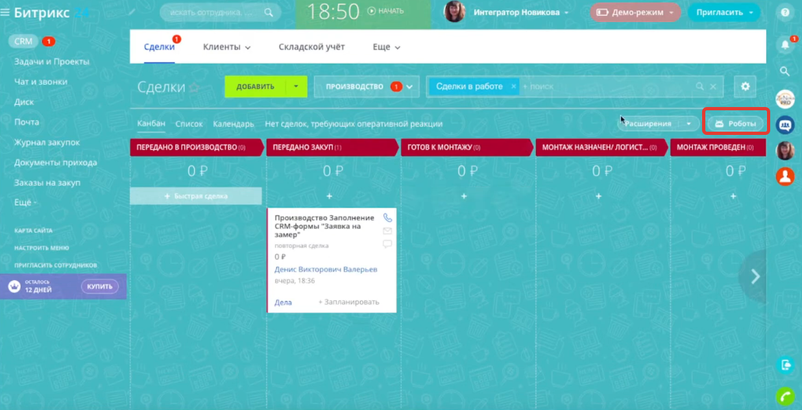Open the orange contact icon in the right sidebar

785,176
